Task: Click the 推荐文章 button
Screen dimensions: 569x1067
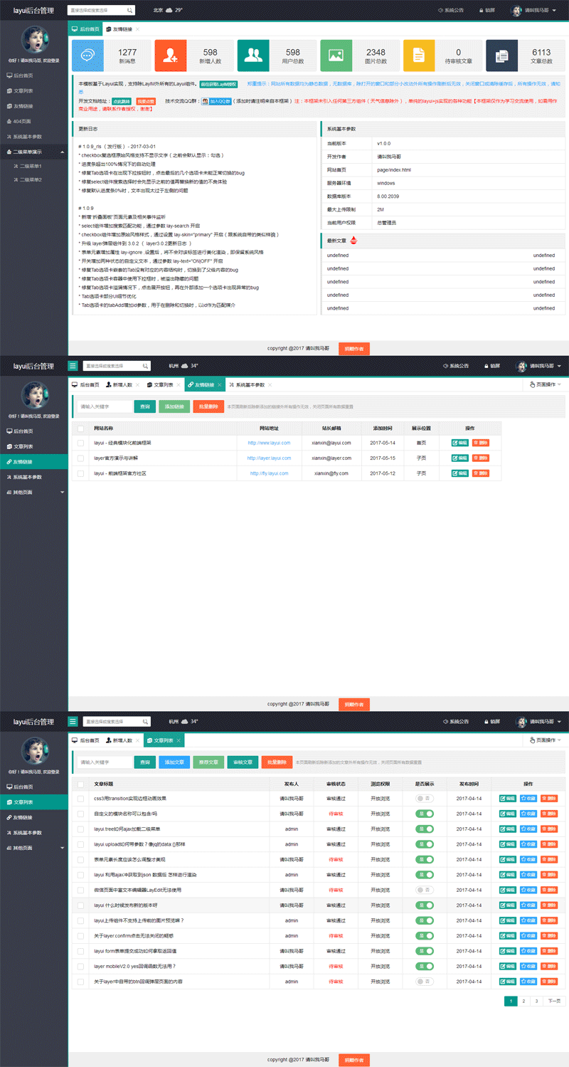Action: (209, 762)
